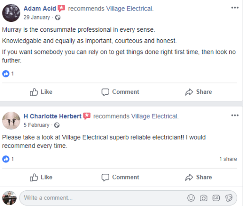243x206 pixels.
Task: Share H Charlotte Herbert's recommendation
Action: click(198, 177)
